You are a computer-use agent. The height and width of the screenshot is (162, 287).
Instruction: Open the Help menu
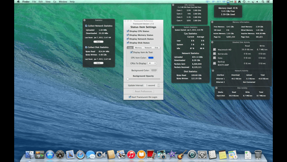coord(72,1)
